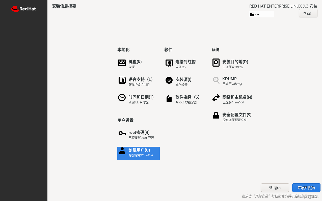Open the 键盘(K) settings label
Viewport: 322px width, 201px height.
pos(135,62)
